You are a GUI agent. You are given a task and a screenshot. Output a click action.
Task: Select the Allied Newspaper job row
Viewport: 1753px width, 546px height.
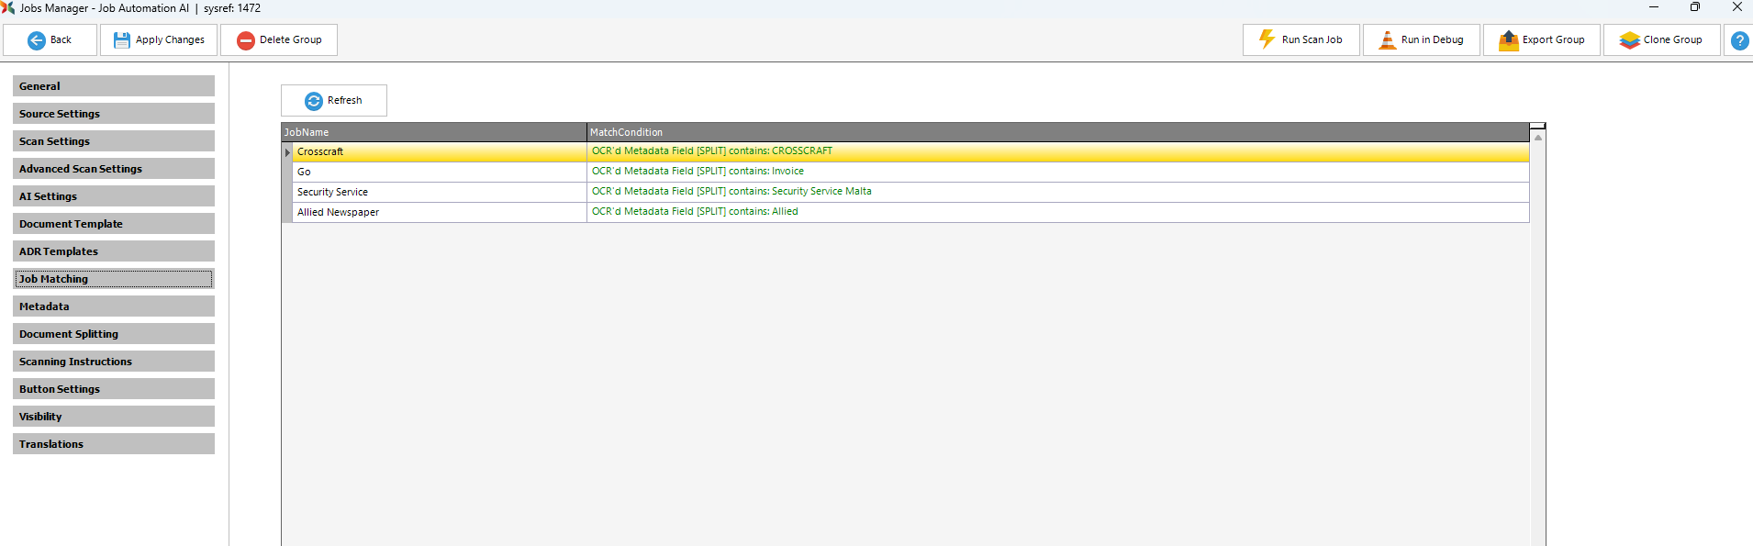439,212
